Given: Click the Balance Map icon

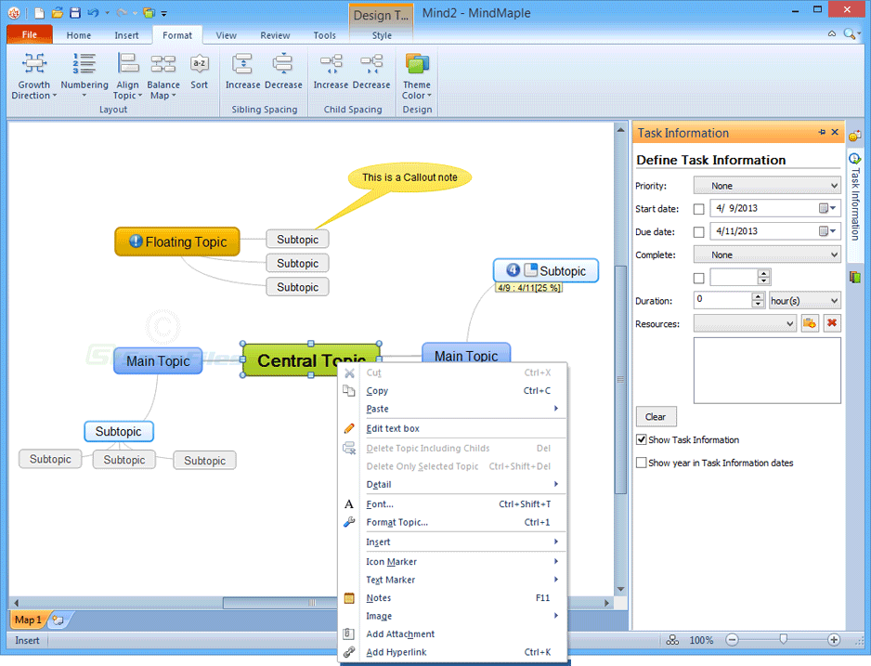Looking at the screenshot, I should (163, 64).
